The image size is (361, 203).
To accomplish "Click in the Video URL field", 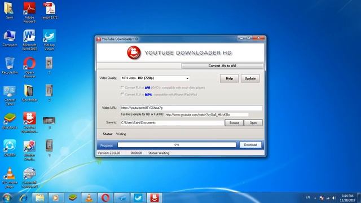I will click(191, 108).
